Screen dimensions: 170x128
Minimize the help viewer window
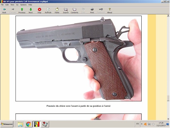tap(162, 1)
